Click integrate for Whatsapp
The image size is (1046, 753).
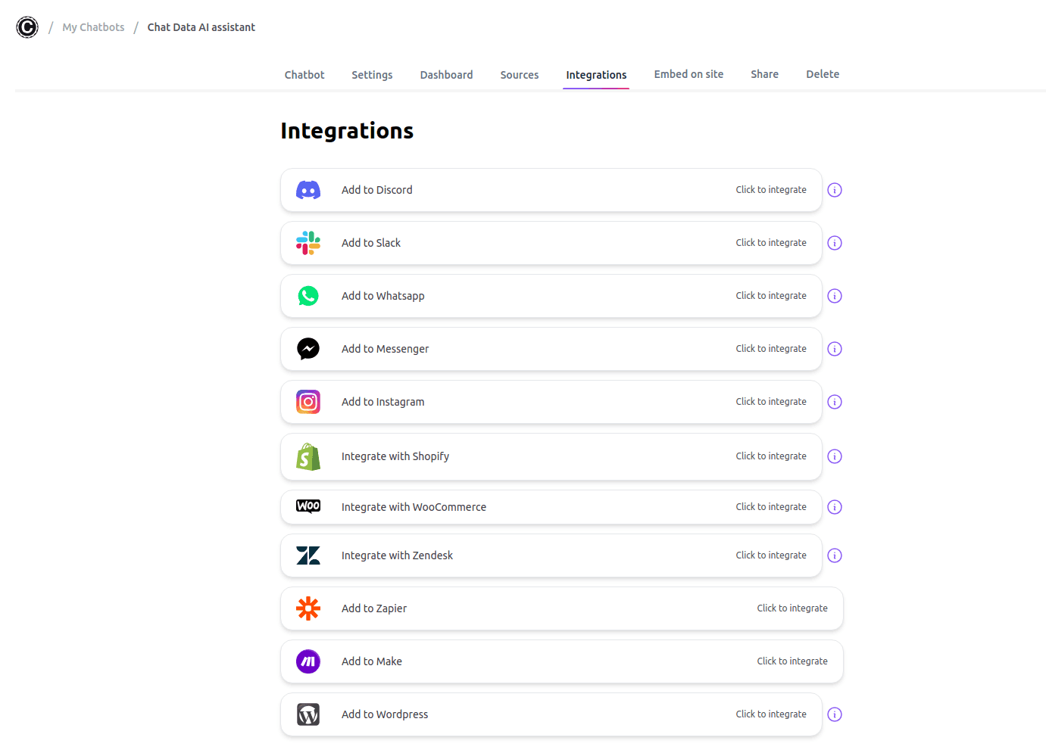pyautogui.click(x=771, y=296)
